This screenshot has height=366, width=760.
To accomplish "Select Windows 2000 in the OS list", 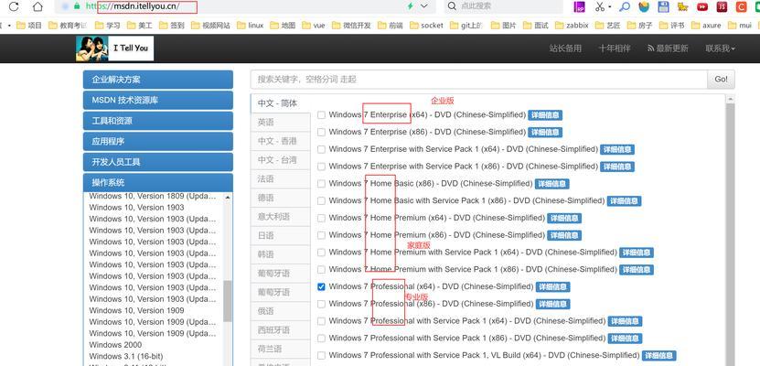I will [115, 345].
